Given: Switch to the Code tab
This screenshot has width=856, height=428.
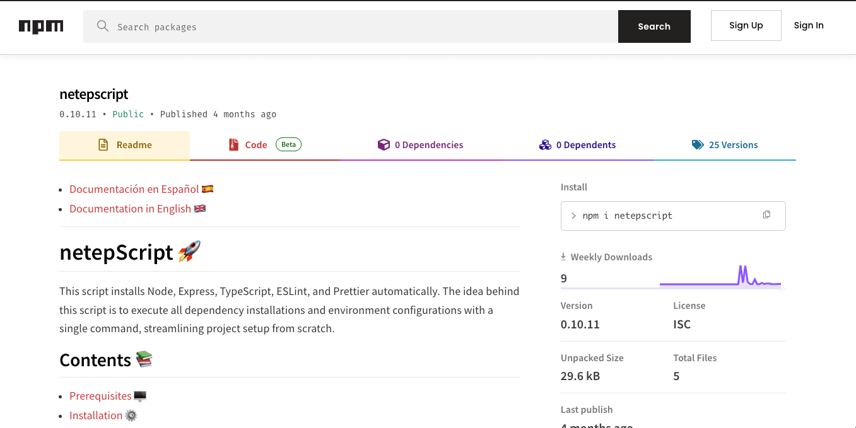Looking at the screenshot, I should pyautogui.click(x=264, y=146).
